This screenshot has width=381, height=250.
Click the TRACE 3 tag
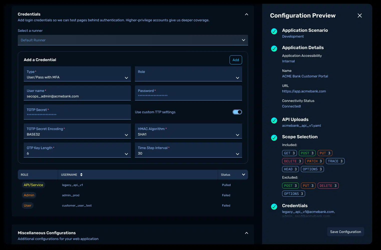(x=335, y=161)
